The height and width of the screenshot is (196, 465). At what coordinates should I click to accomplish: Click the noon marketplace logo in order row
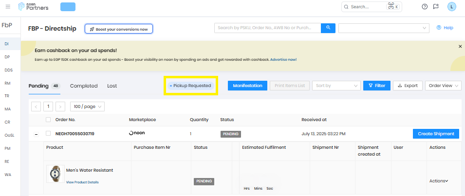tap(137, 133)
